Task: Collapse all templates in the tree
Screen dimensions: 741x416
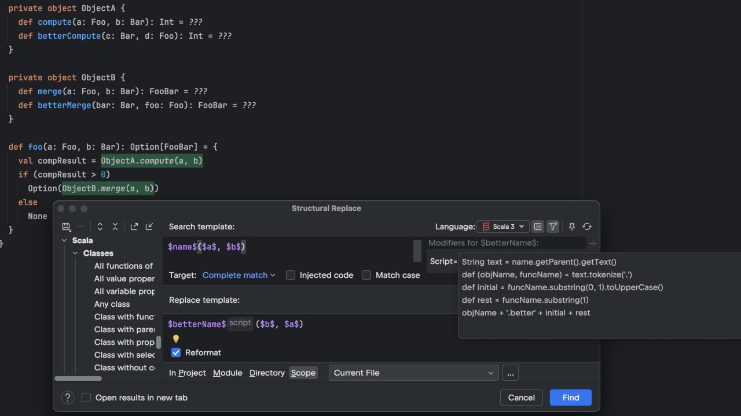Action: tap(115, 227)
